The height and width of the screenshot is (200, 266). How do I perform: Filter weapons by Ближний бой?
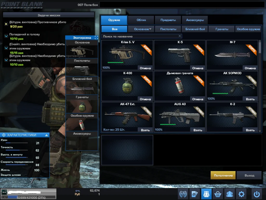195,29
